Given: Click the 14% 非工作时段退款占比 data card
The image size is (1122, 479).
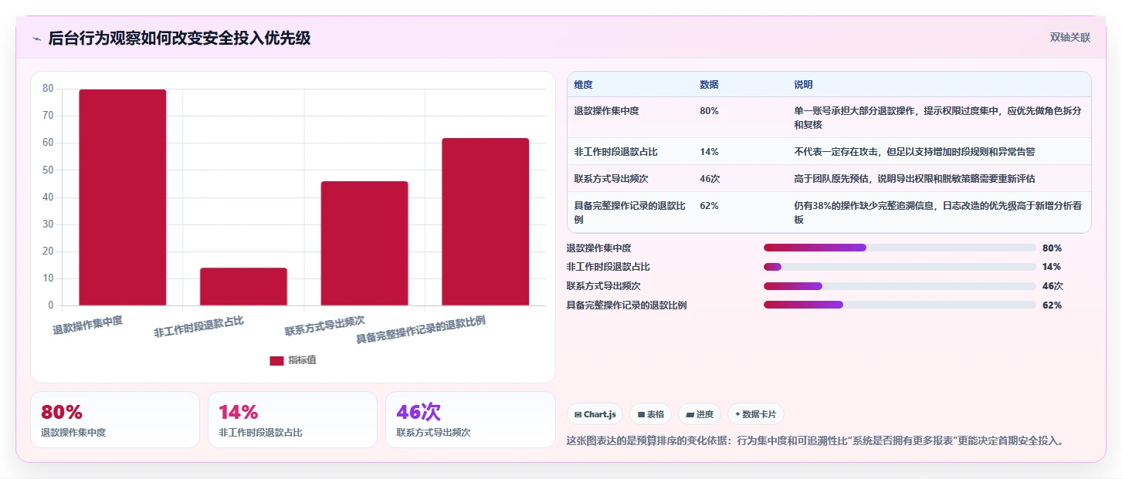Looking at the screenshot, I should (x=293, y=420).
